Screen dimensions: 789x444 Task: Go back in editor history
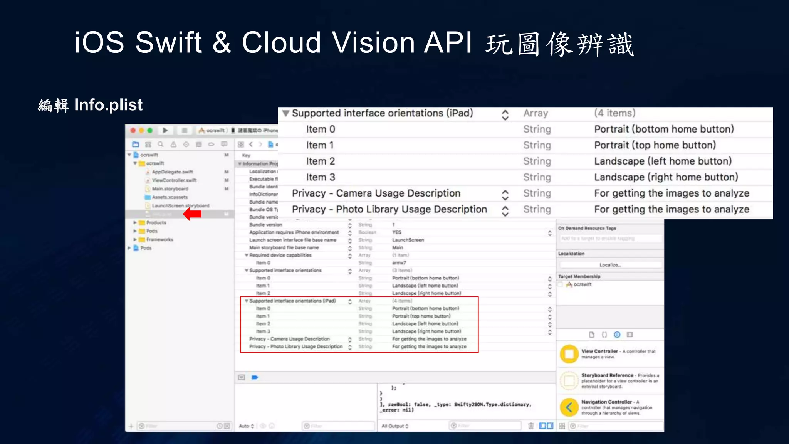pyautogui.click(x=251, y=145)
